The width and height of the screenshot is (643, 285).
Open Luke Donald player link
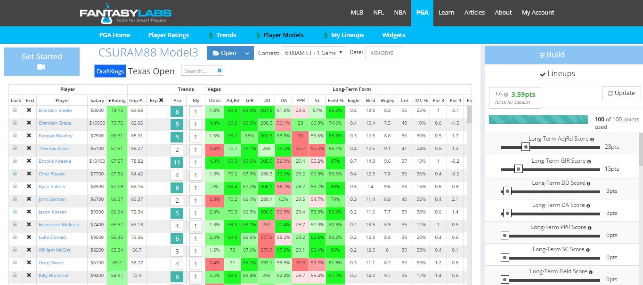52,237
